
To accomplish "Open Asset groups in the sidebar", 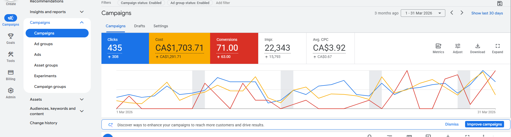I will click(x=46, y=65).
